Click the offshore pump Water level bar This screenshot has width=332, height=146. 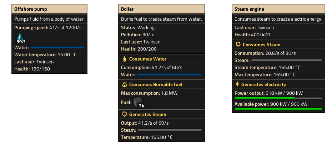coord(57,48)
